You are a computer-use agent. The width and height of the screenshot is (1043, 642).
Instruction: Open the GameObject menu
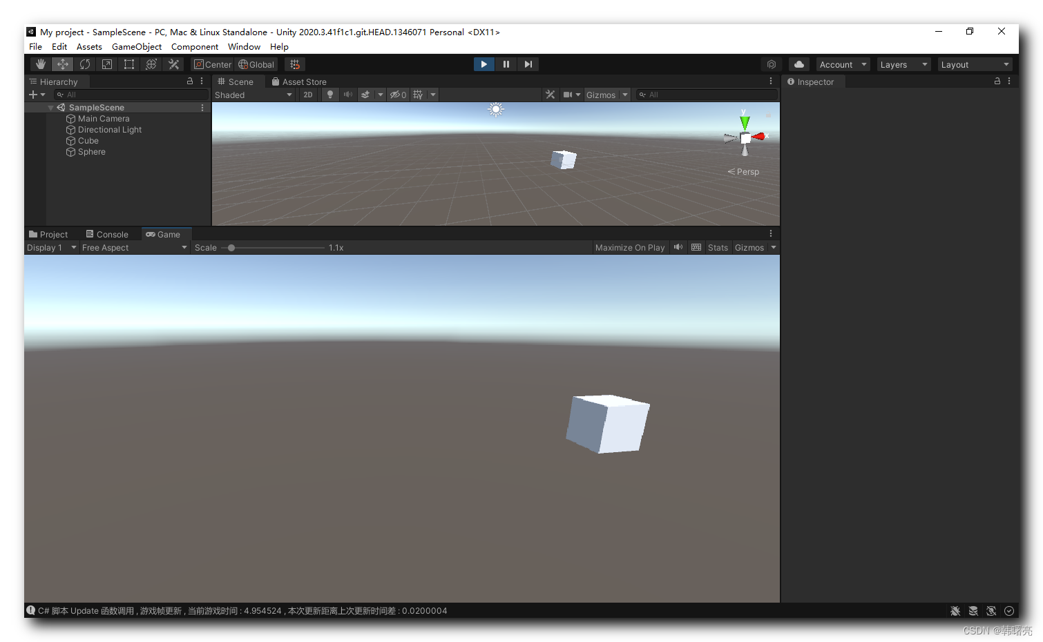click(x=136, y=46)
